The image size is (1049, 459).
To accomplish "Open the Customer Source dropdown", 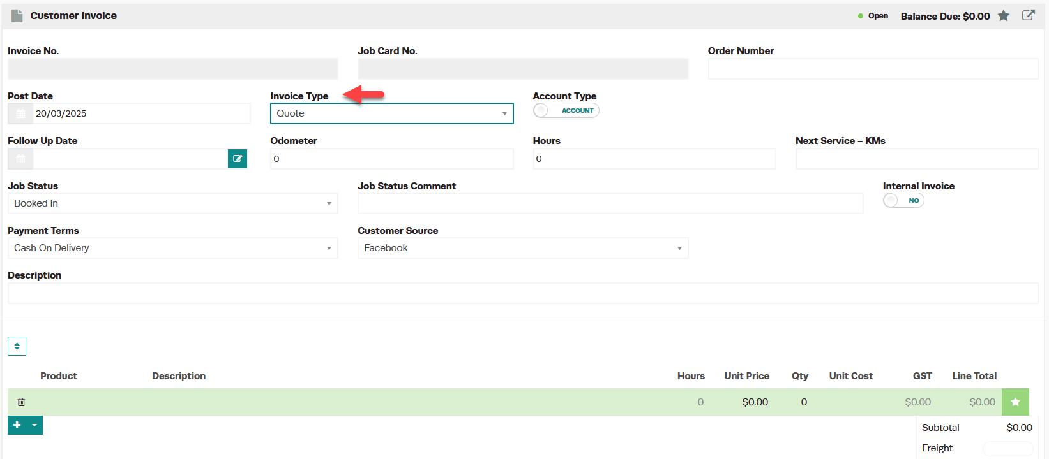I will 523,248.
